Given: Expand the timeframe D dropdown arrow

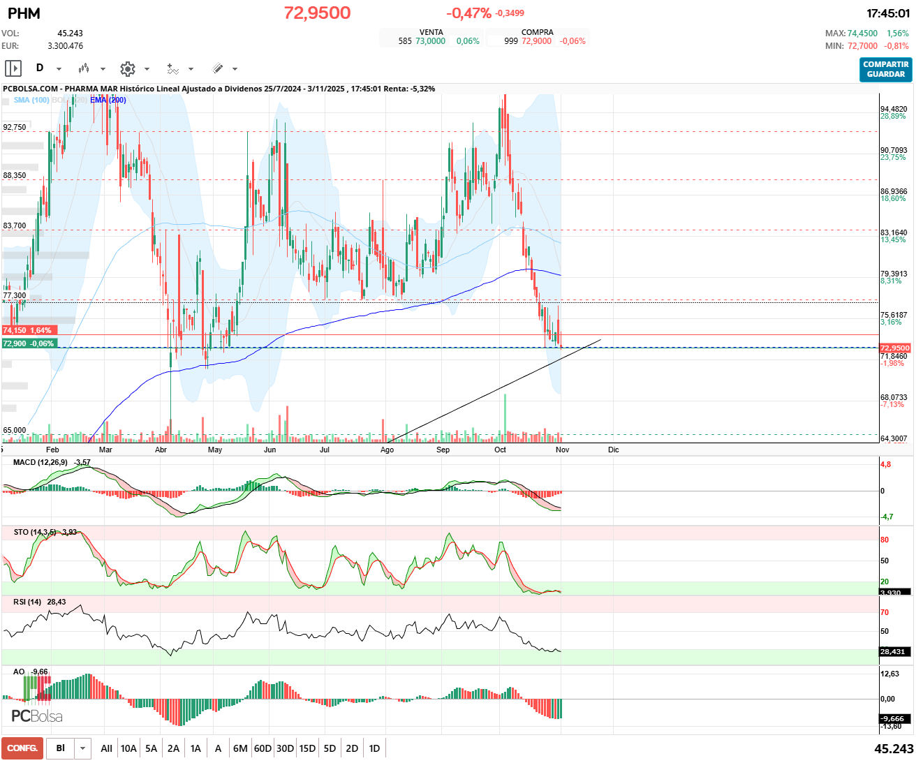Looking at the screenshot, I should pos(59,69).
